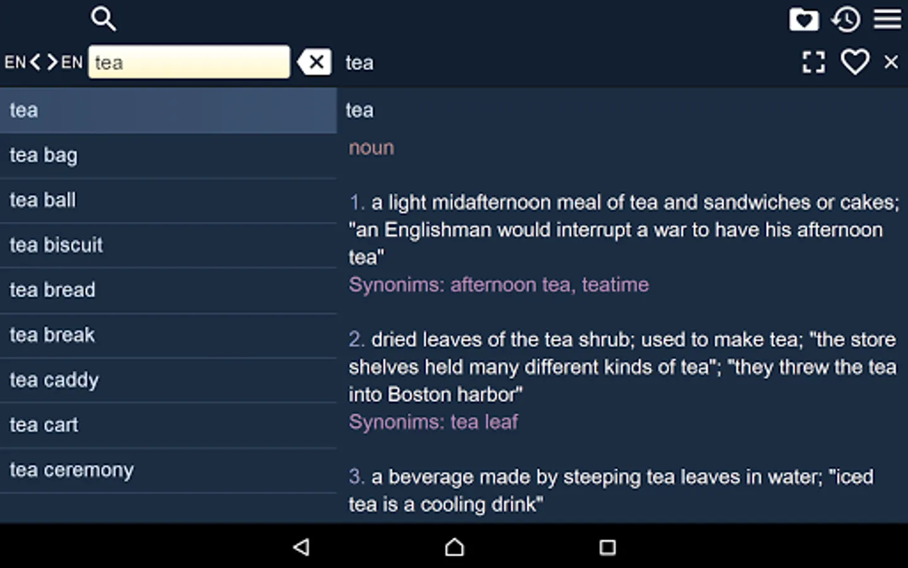Tap the magnifying glass search icon
908x568 pixels.
[x=103, y=18]
